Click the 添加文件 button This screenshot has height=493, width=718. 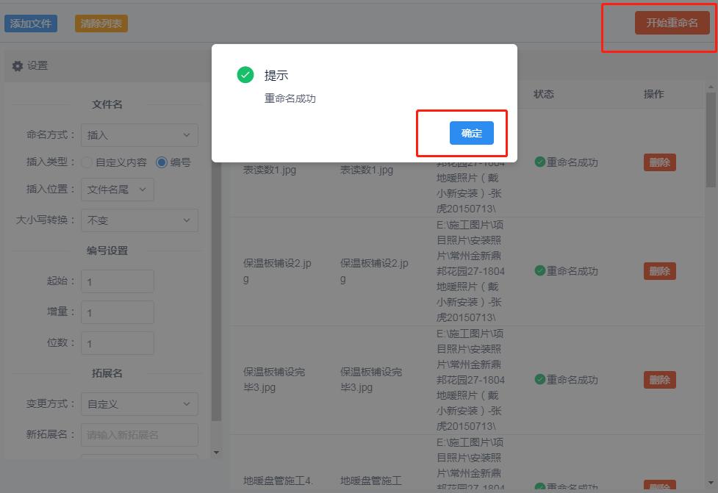click(x=30, y=23)
